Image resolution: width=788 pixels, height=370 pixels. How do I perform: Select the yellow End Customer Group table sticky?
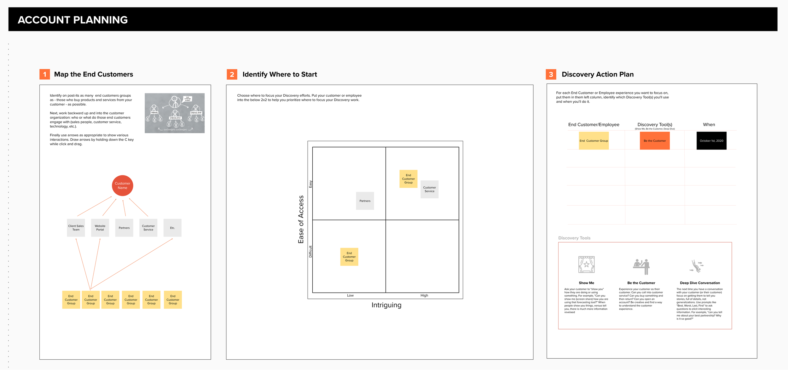594,141
